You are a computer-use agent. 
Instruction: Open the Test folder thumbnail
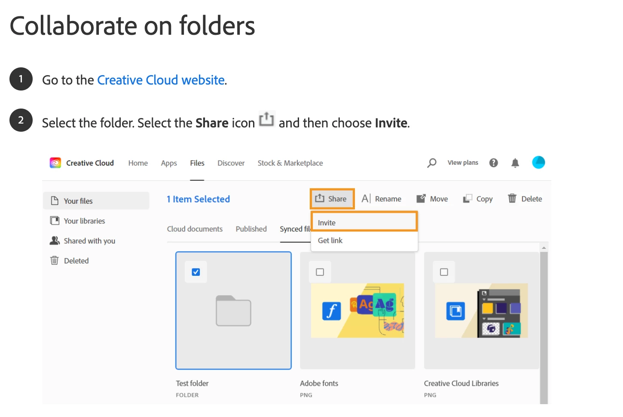(x=233, y=311)
